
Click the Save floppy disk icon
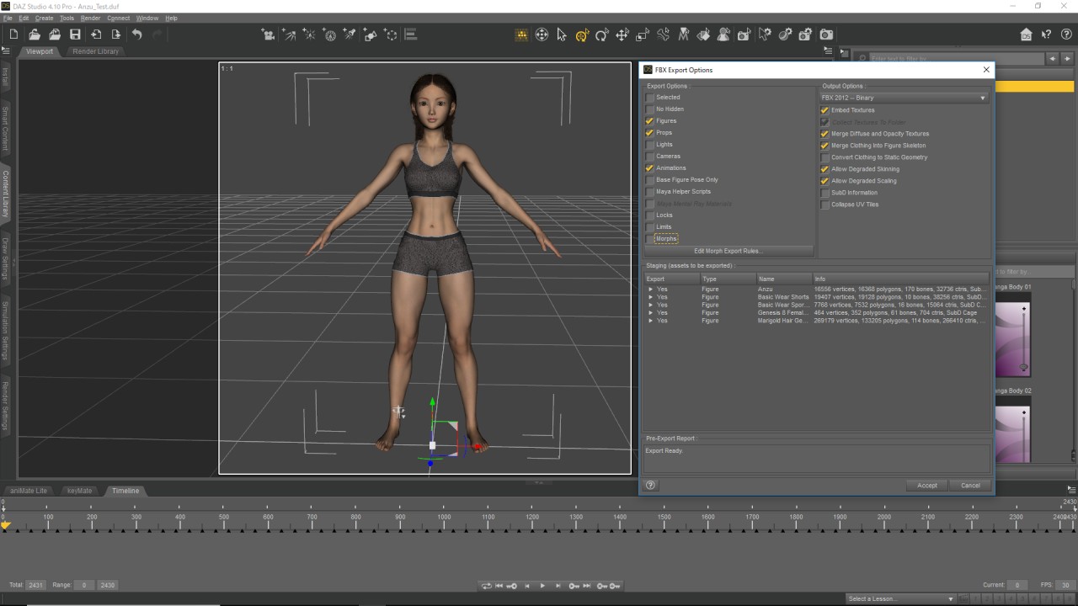(x=75, y=35)
